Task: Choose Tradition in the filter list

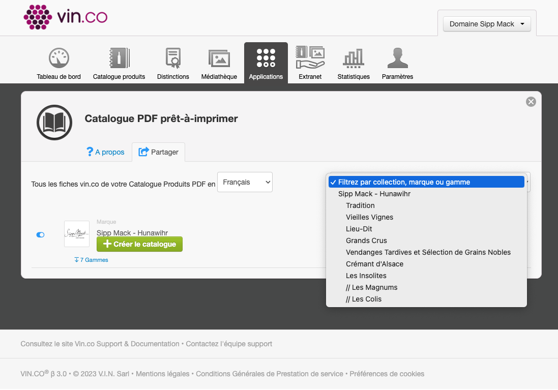Action: pyautogui.click(x=426, y=205)
